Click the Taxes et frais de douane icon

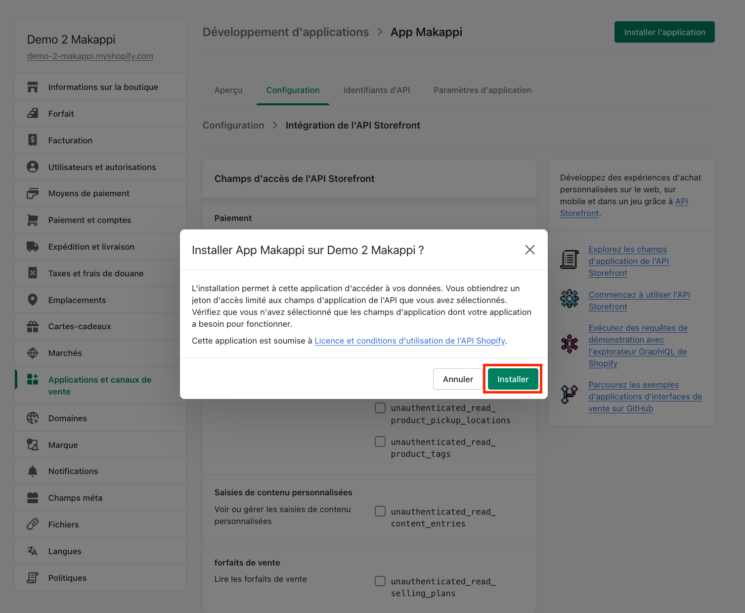coord(33,273)
